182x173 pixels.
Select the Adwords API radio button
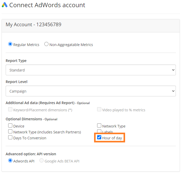pos(10,161)
